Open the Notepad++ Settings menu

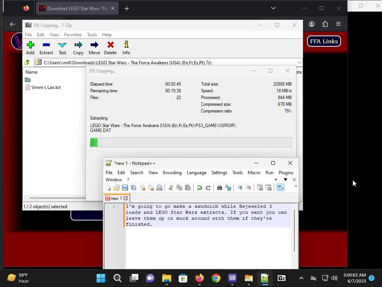219,173
